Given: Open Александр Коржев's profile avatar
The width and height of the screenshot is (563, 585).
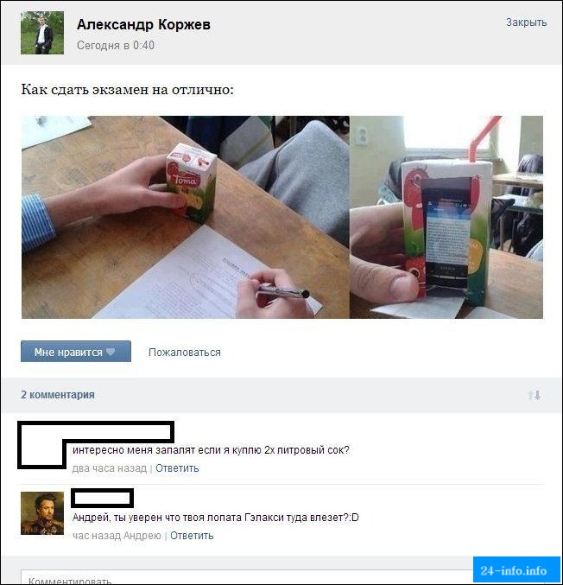Looking at the screenshot, I should point(42,33).
